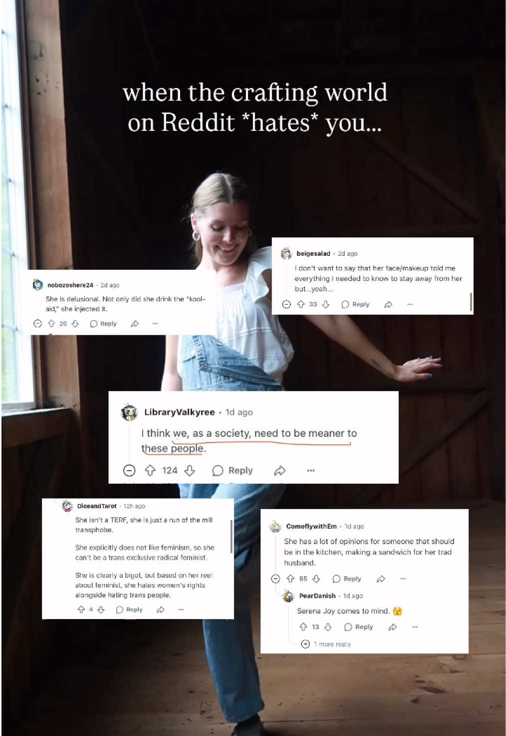This screenshot has height=736, width=506.
Task: Open the nobozoshere24 username link
Action: pyautogui.click(x=70, y=285)
